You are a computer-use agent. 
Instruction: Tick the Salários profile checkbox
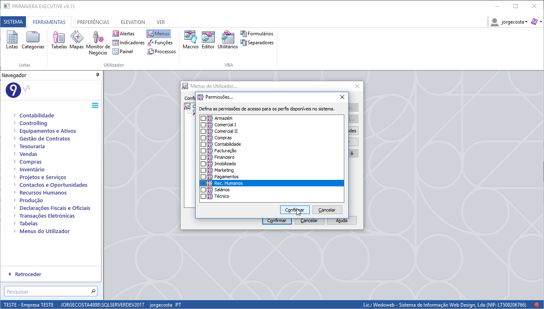click(x=203, y=190)
